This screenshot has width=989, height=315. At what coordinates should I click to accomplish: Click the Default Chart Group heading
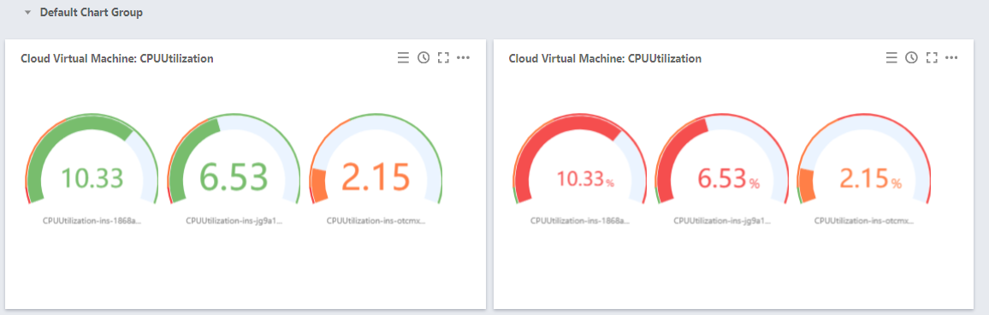(x=92, y=13)
